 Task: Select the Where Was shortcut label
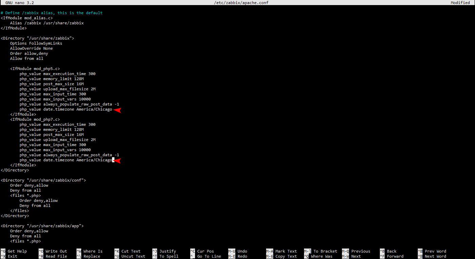coord(322,256)
